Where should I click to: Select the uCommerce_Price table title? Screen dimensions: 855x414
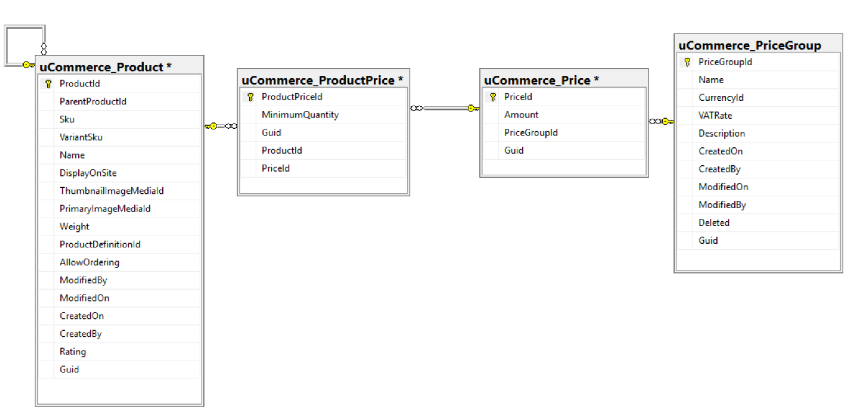coord(541,80)
